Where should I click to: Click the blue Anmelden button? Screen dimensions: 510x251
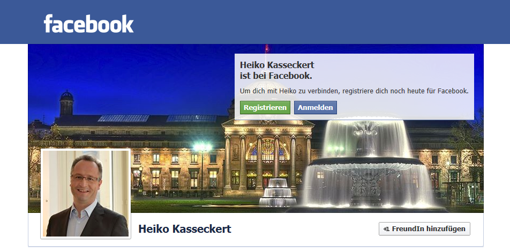(315, 108)
